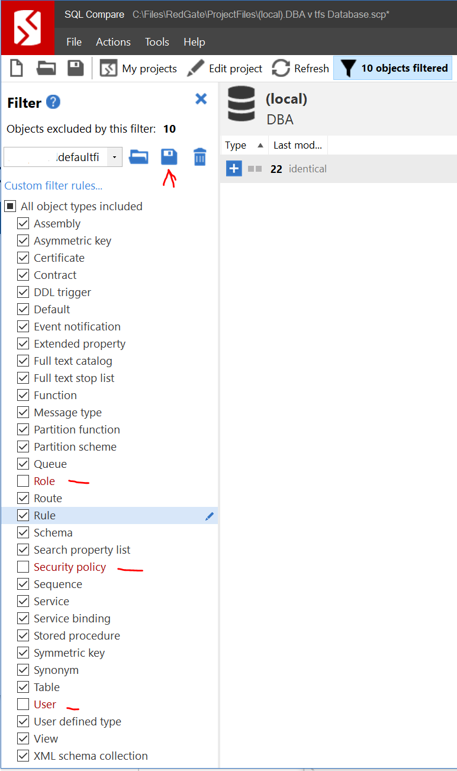Check the Role checkbox
This screenshot has width=457, height=771.
(23, 481)
